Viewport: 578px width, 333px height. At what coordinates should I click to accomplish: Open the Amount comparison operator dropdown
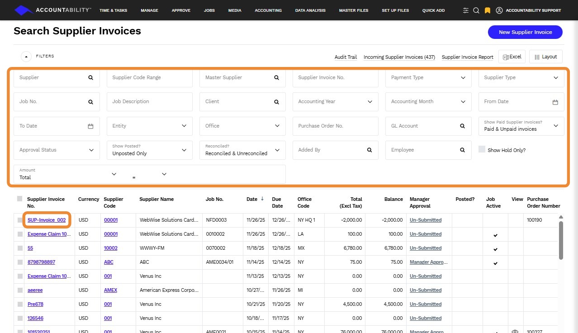click(150, 174)
